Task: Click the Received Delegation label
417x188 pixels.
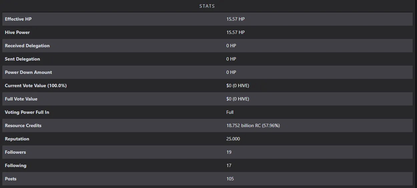Action: point(27,46)
